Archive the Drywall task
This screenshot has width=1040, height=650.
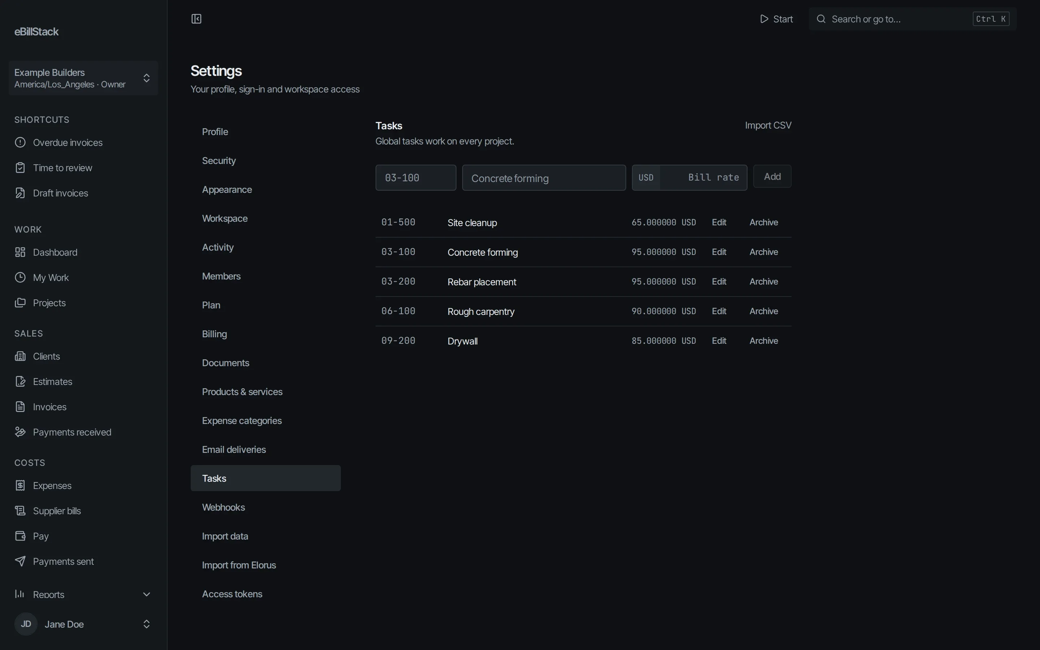[x=764, y=341]
